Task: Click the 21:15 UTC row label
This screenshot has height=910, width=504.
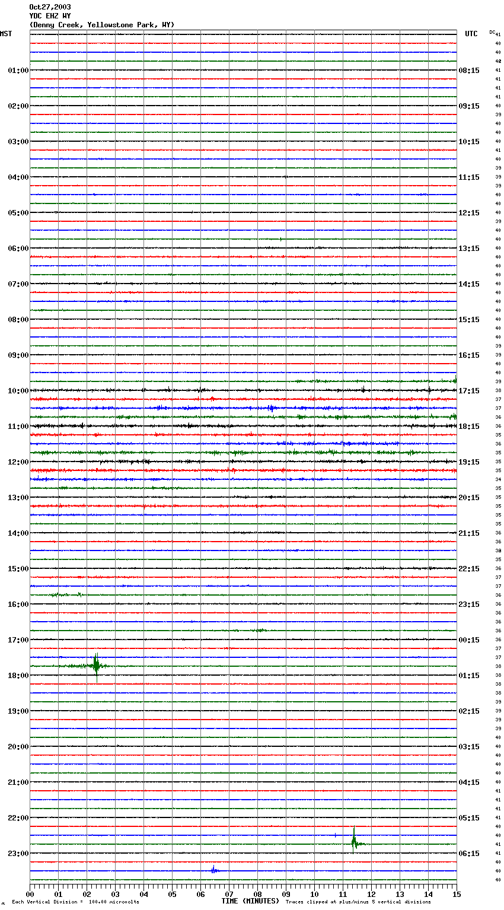Action: tap(469, 533)
